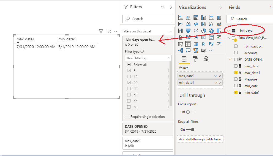Open max_date1 value options chevron
Image resolution: width=273 pixels, height=156 pixels.
pyautogui.click(x=215, y=76)
